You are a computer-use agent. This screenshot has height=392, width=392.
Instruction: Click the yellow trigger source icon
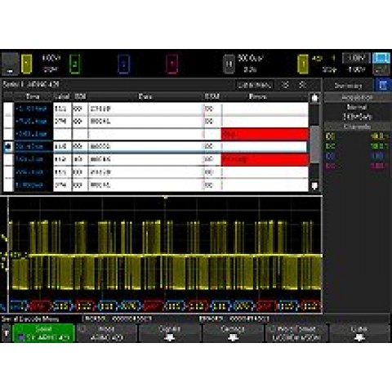303,64
